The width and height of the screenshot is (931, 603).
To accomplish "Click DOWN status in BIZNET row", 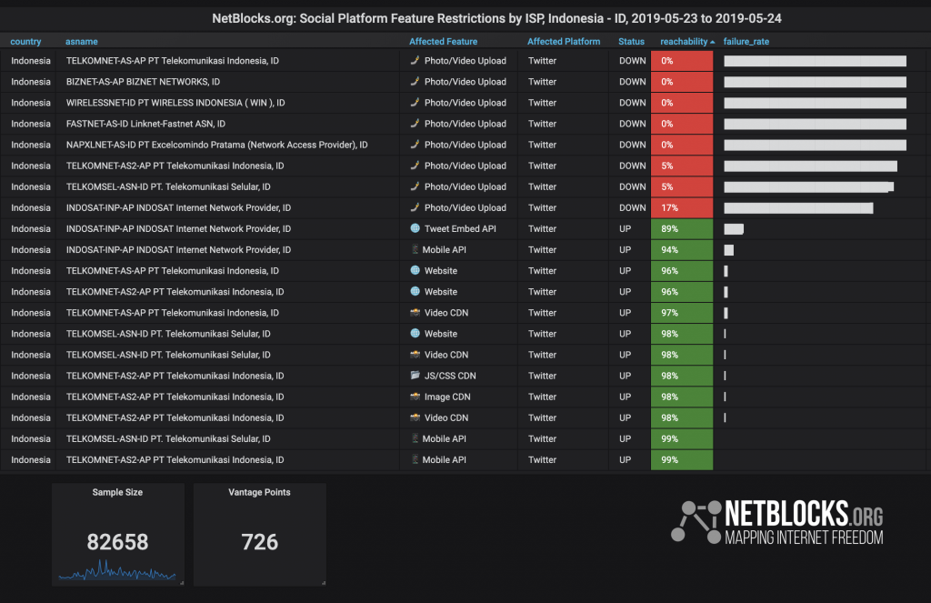I will (633, 82).
